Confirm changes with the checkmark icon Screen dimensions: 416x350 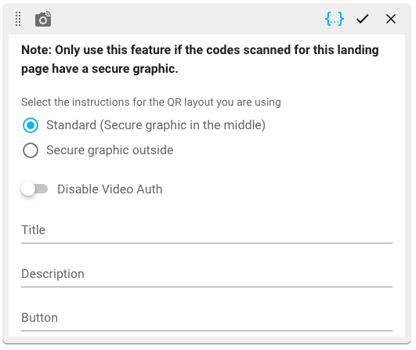(363, 19)
